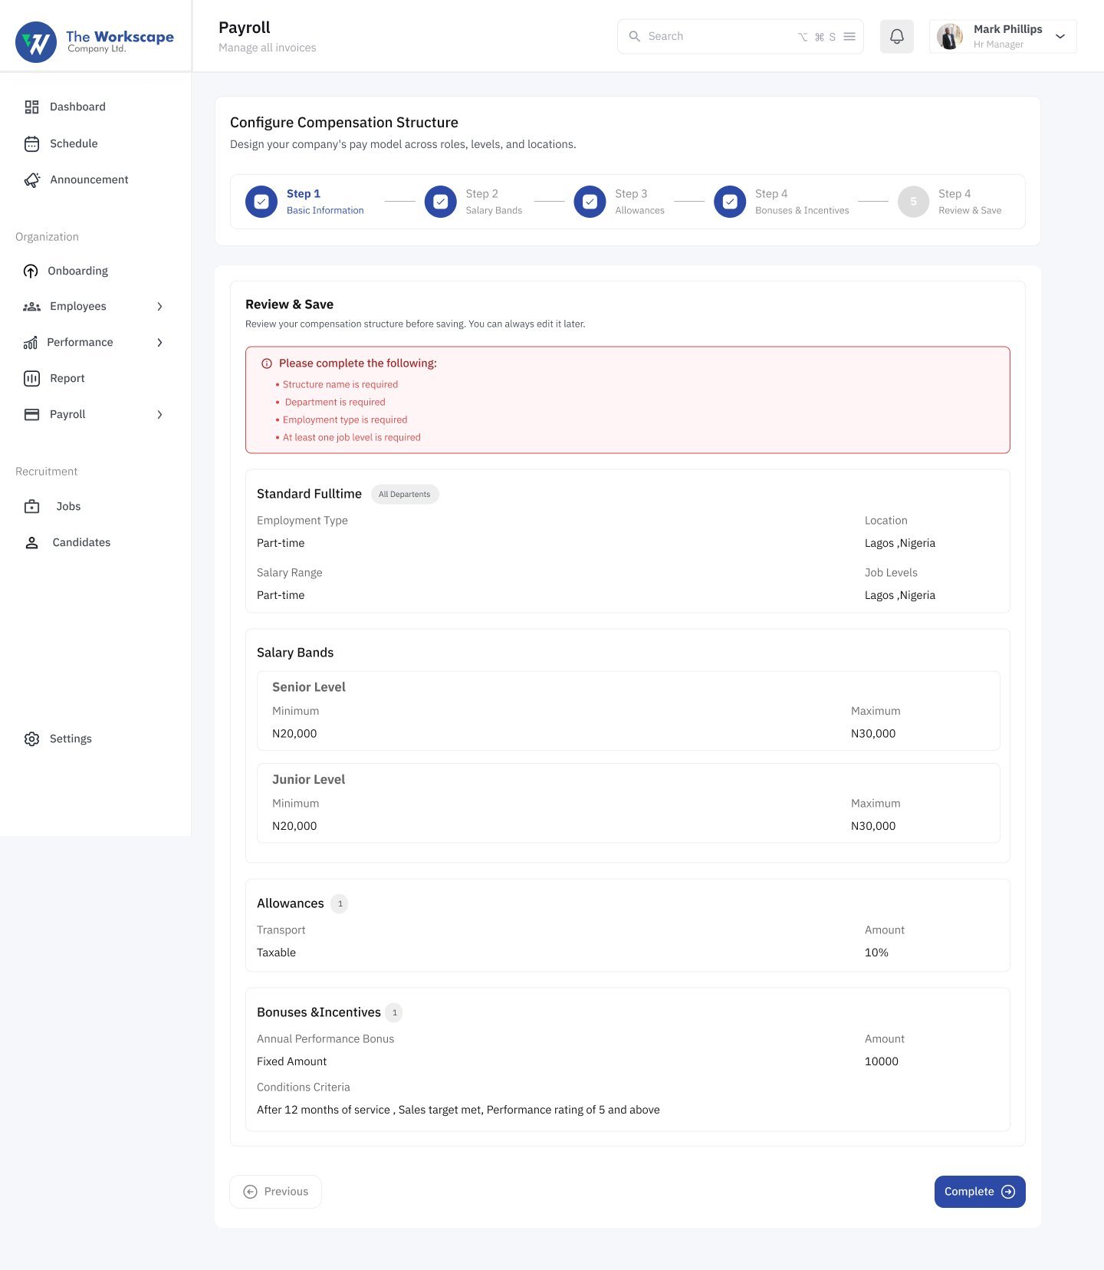The image size is (1104, 1270).
Task: Click the Onboarding upload icon
Action: coord(31,271)
